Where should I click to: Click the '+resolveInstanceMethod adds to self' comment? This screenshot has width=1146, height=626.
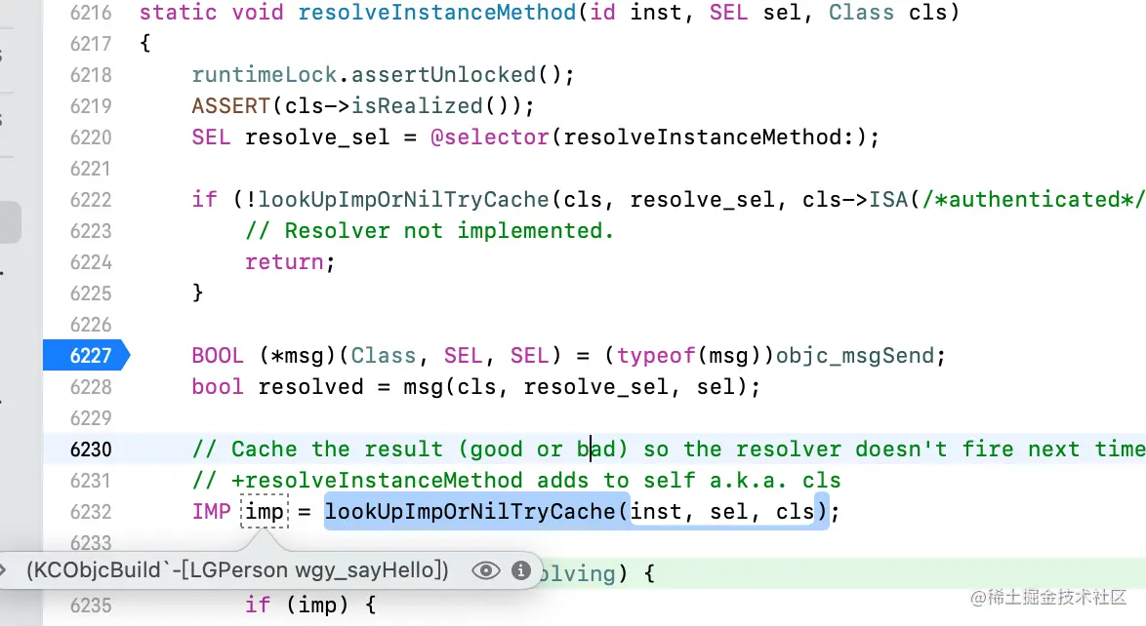(x=516, y=481)
